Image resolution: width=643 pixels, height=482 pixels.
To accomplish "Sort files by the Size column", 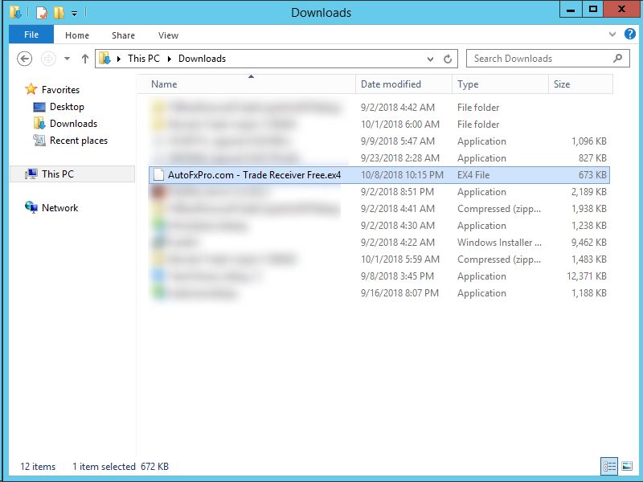I will 562,84.
